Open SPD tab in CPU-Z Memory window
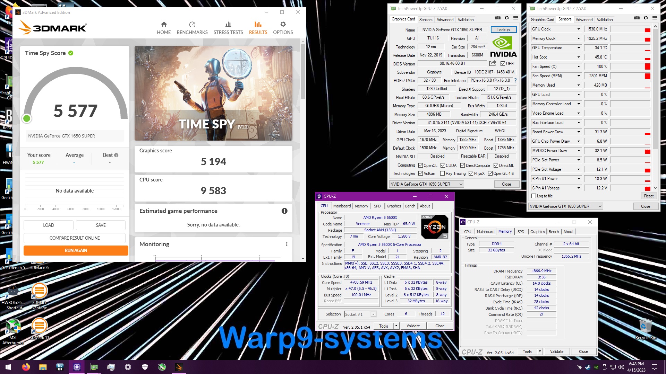The height and width of the screenshot is (374, 666). pos(521,232)
